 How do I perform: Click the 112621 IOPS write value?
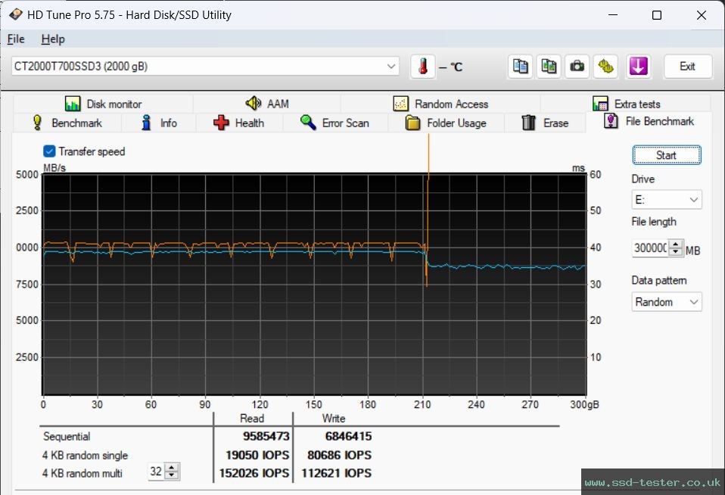coord(336,473)
